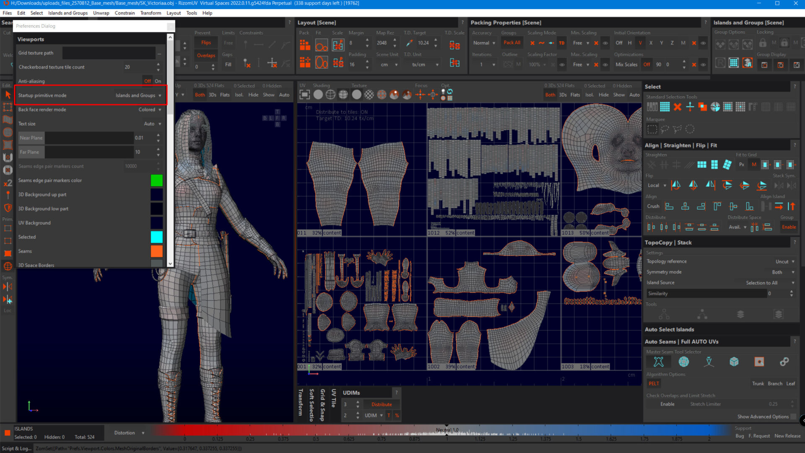
Task: Open the Unwrap menu
Action: (101, 13)
